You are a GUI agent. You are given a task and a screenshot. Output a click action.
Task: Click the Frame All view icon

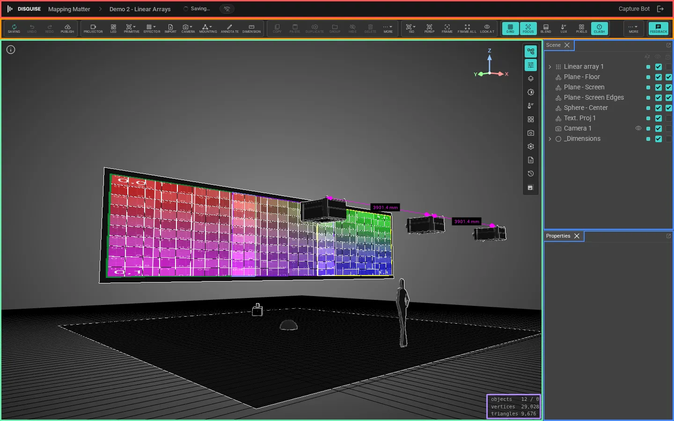pyautogui.click(x=467, y=29)
